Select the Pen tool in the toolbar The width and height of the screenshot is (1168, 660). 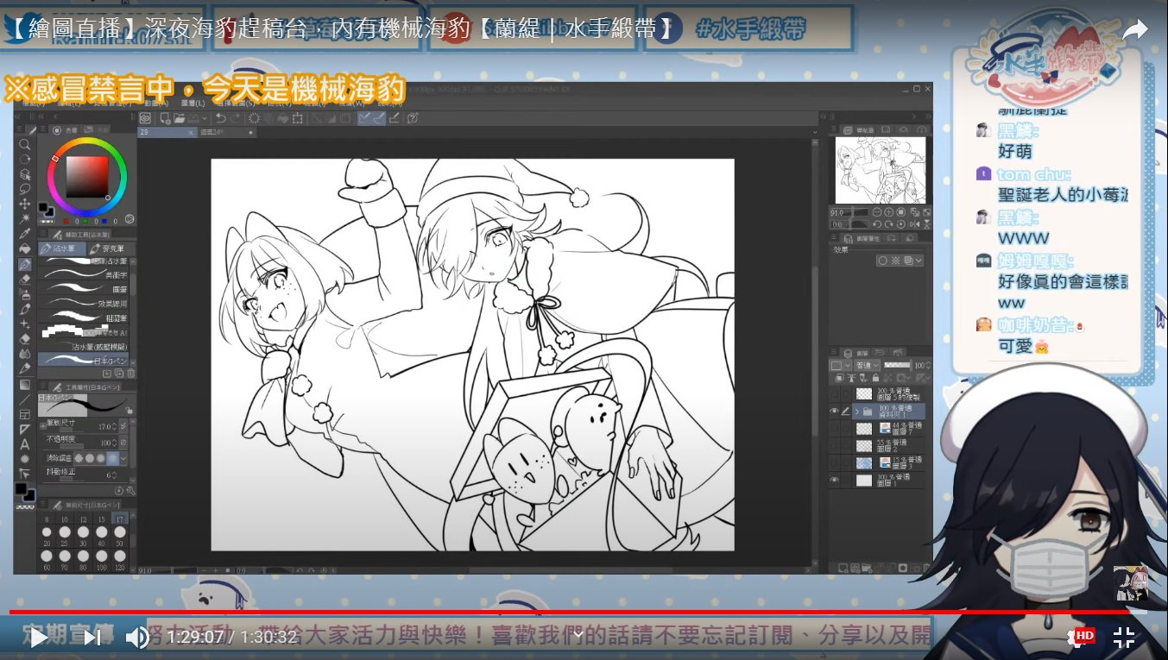pyautogui.click(x=25, y=265)
